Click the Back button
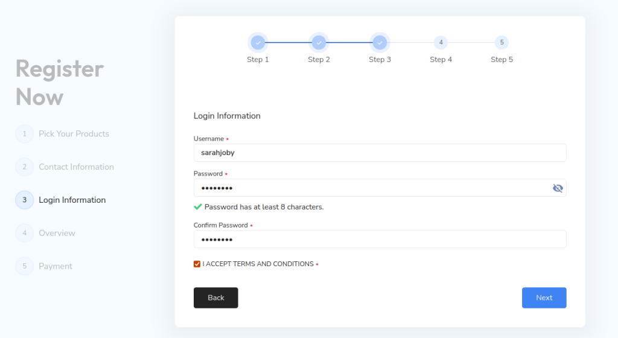Image resolution: width=618 pixels, height=338 pixels. 215,298
